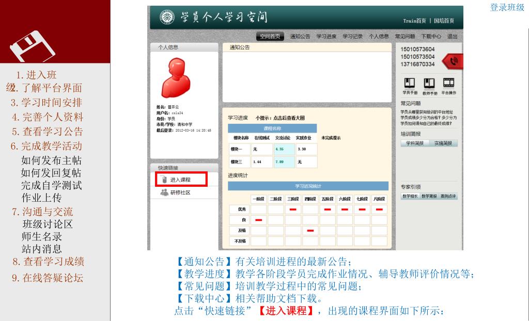Open the 下载中心 navigation tab
Image resolution: width=529 pixels, height=321 pixels.
(x=431, y=37)
